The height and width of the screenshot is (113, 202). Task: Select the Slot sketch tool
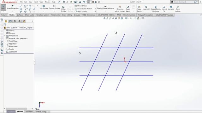pos(21,12)
